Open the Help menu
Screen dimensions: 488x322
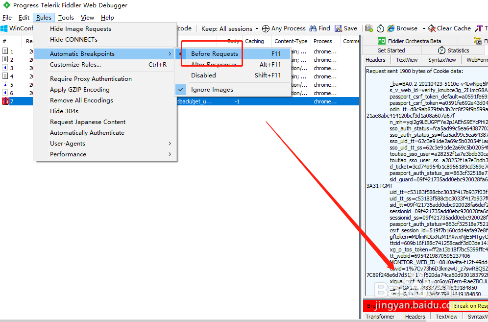click(x=107, y=18)
